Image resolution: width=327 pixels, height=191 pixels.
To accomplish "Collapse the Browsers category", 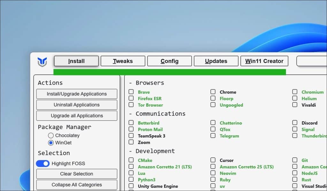I will coord(147,83).
